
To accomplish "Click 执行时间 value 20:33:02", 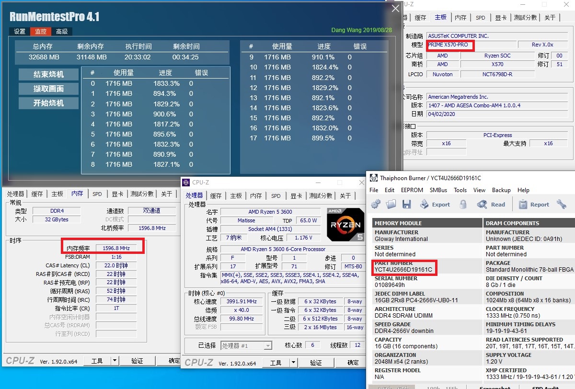I will [138, 57].
